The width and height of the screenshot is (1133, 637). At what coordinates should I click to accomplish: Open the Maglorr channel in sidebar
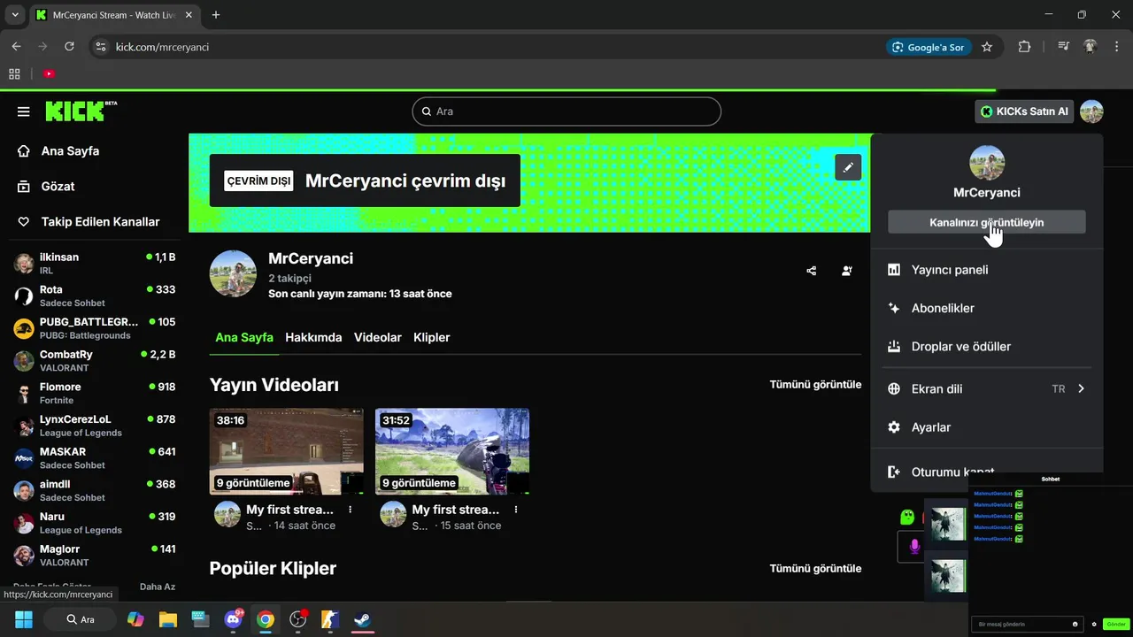click(94, 556)
